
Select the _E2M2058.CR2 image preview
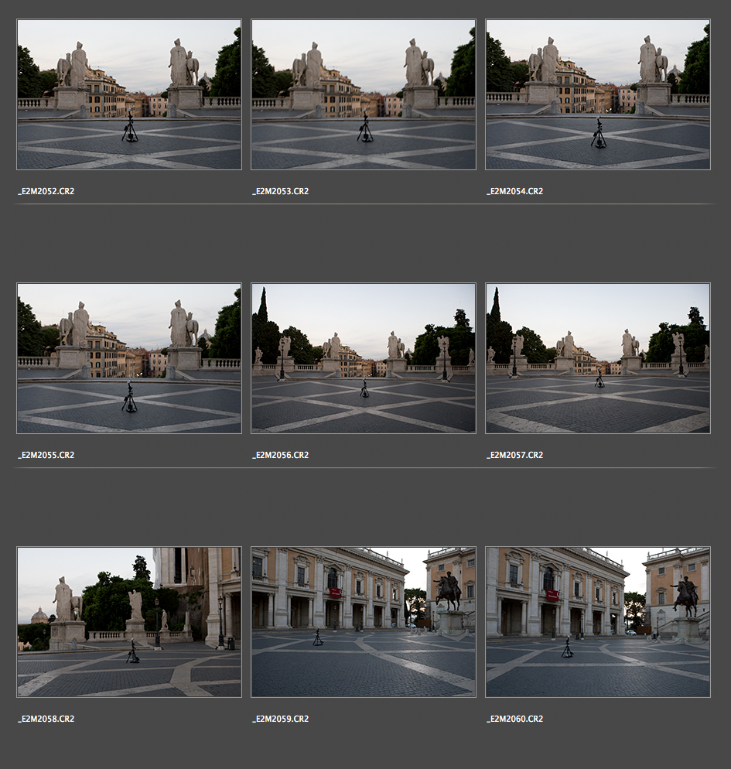pos(129,622)
